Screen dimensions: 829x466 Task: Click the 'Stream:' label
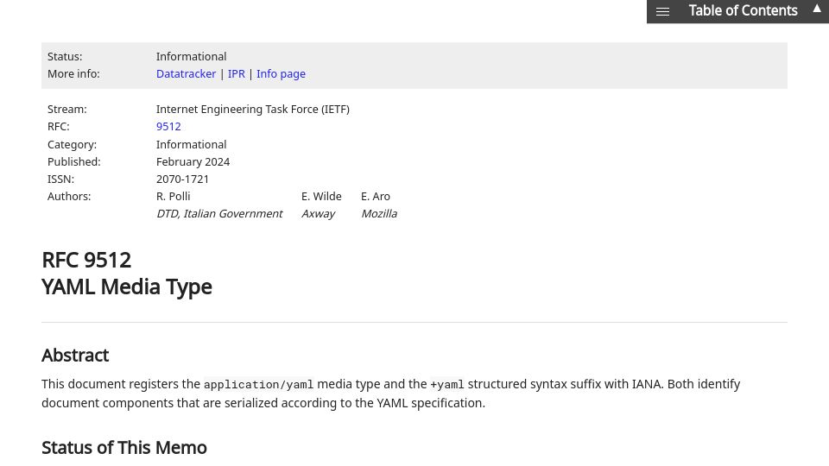[x=67, y=110]
